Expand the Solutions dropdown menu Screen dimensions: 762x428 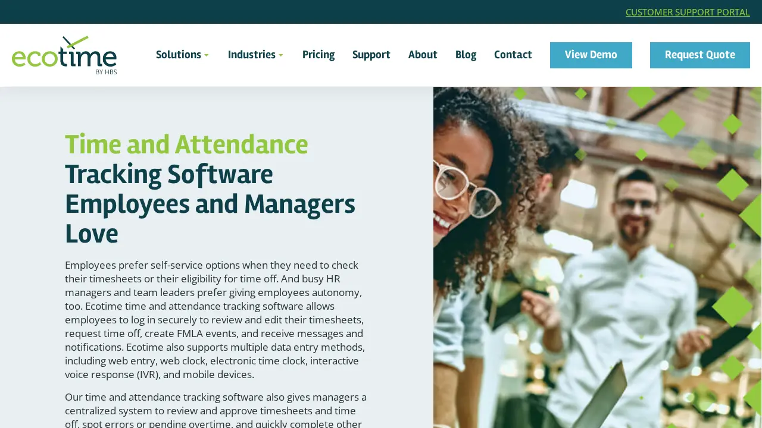[x=183, y=55]
